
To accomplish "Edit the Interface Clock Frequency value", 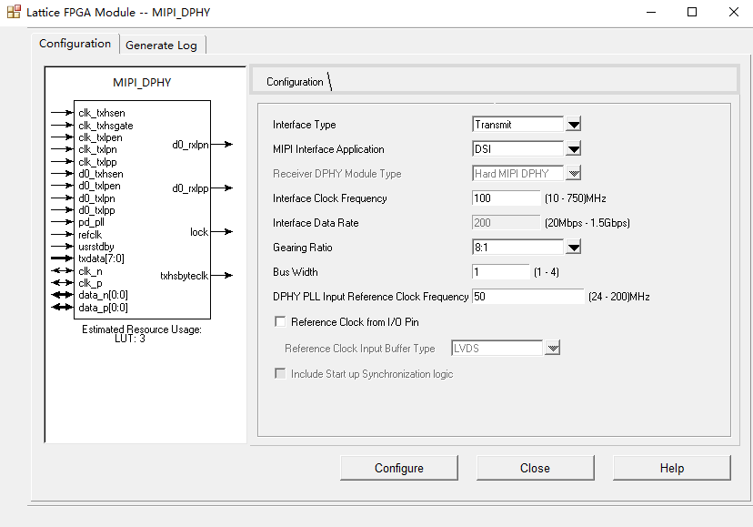I will click(506, 198).
